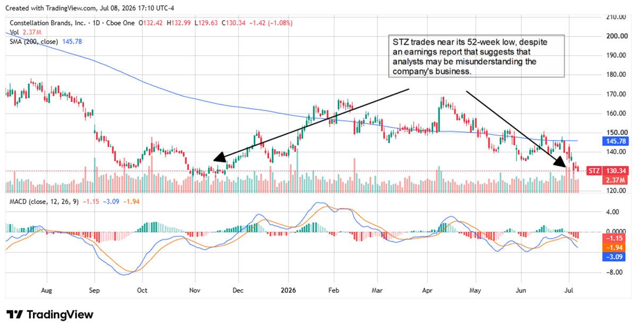This screenshot has height=331, width=637.
Task: Click the TradingView logo at the bottom
Action: pyautogui.click(x=50, y=314)
